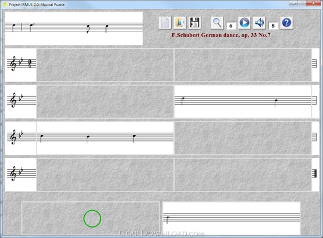Viewport: 323px width, 238px height.
Task: Pick the top-left melody fragment piece
Action: 74,29
